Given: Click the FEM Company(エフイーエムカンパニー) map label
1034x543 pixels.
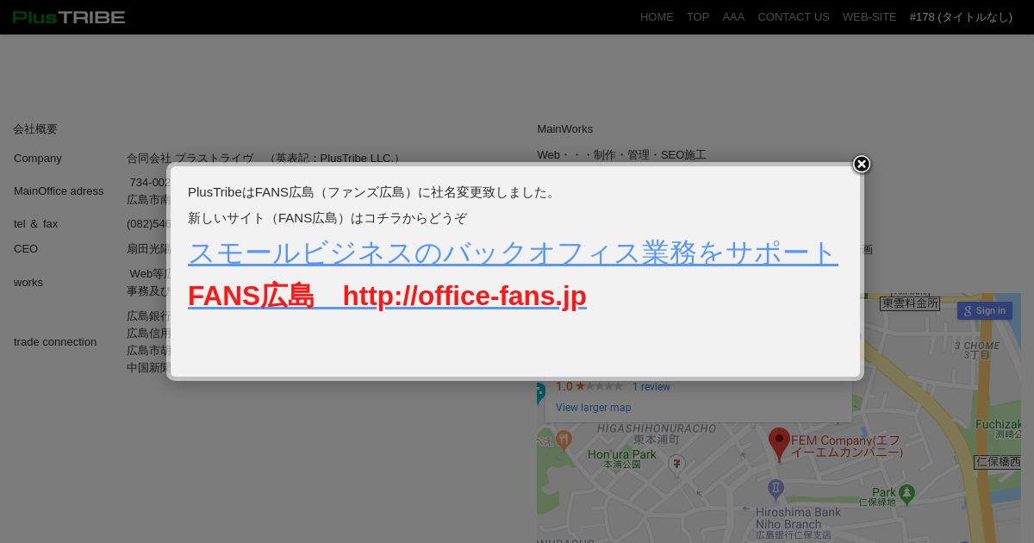Looking at the screenshot, I should 847,446.
